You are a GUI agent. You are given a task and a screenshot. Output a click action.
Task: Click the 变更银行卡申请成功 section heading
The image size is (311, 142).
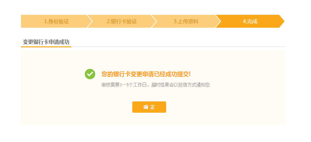(x=46, y=42)
